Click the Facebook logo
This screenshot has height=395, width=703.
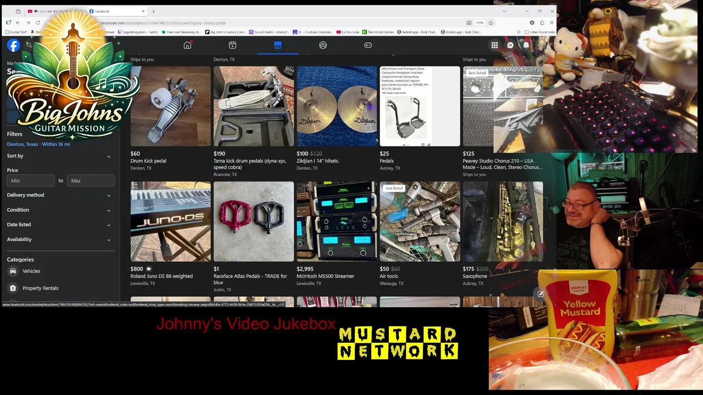click(x=14, y=46)
